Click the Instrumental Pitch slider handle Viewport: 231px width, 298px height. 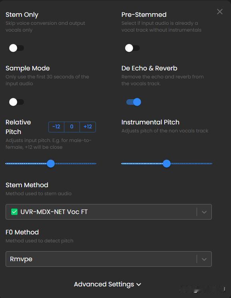coord(167,164)
